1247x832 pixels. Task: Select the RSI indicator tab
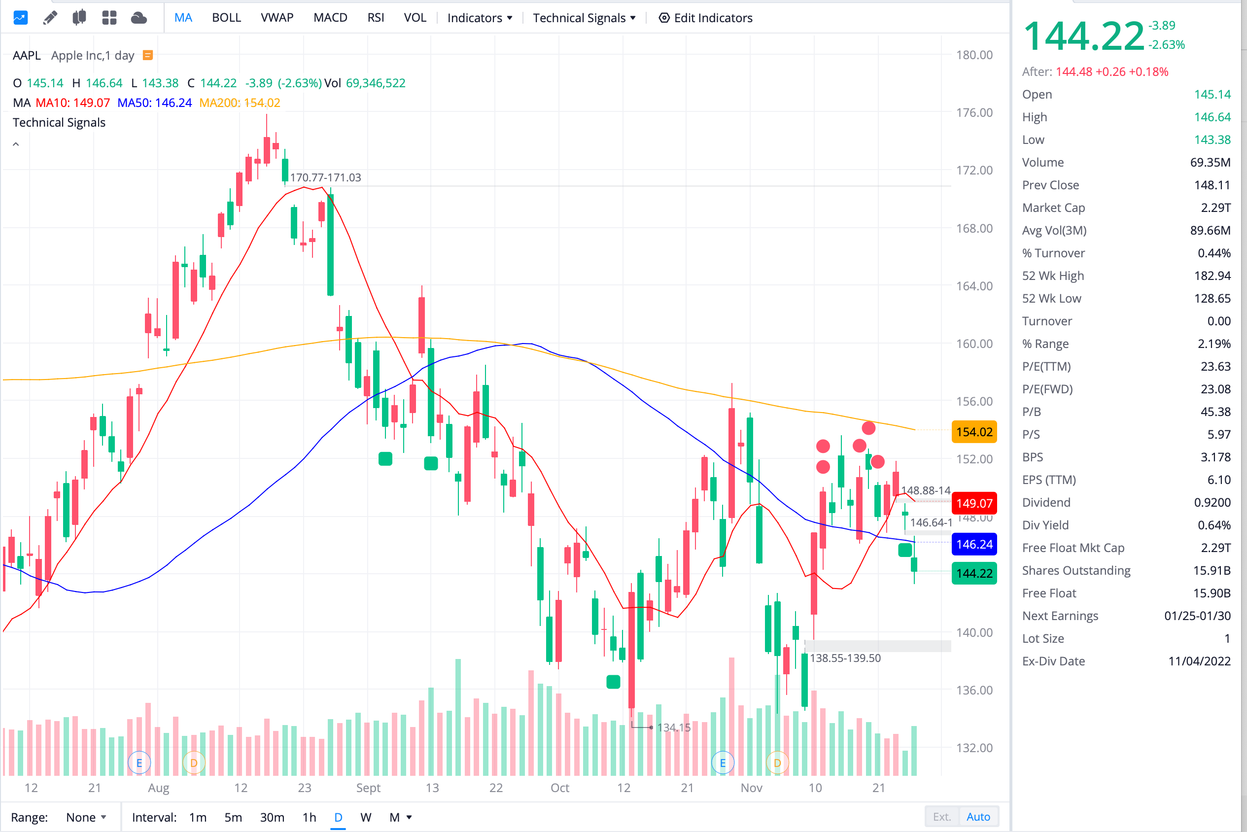tap(375, 18)
